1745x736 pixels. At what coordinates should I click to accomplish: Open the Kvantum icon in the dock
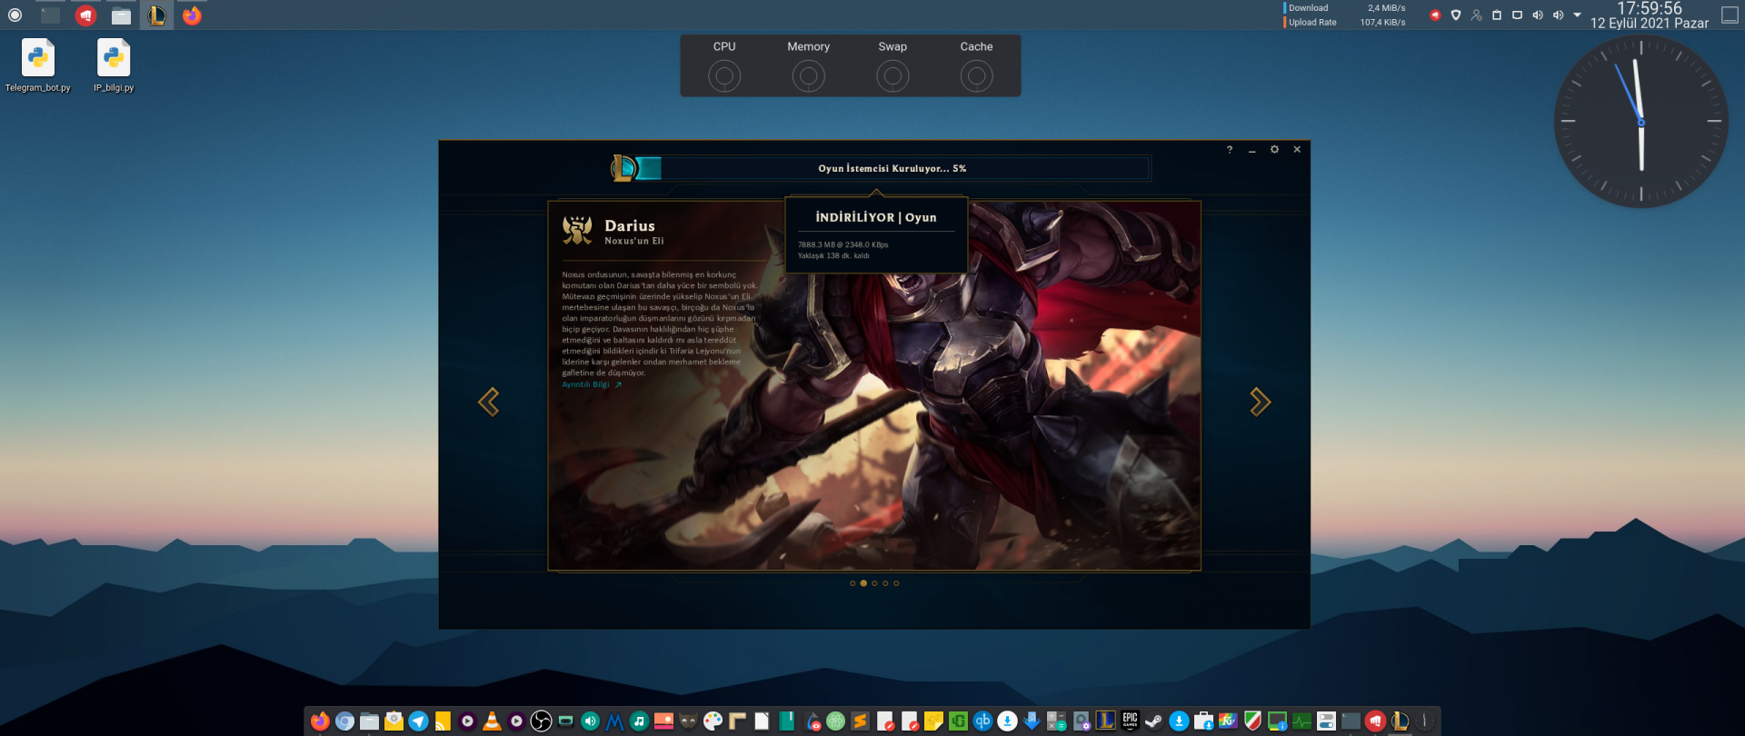(x=1228, y=721)
